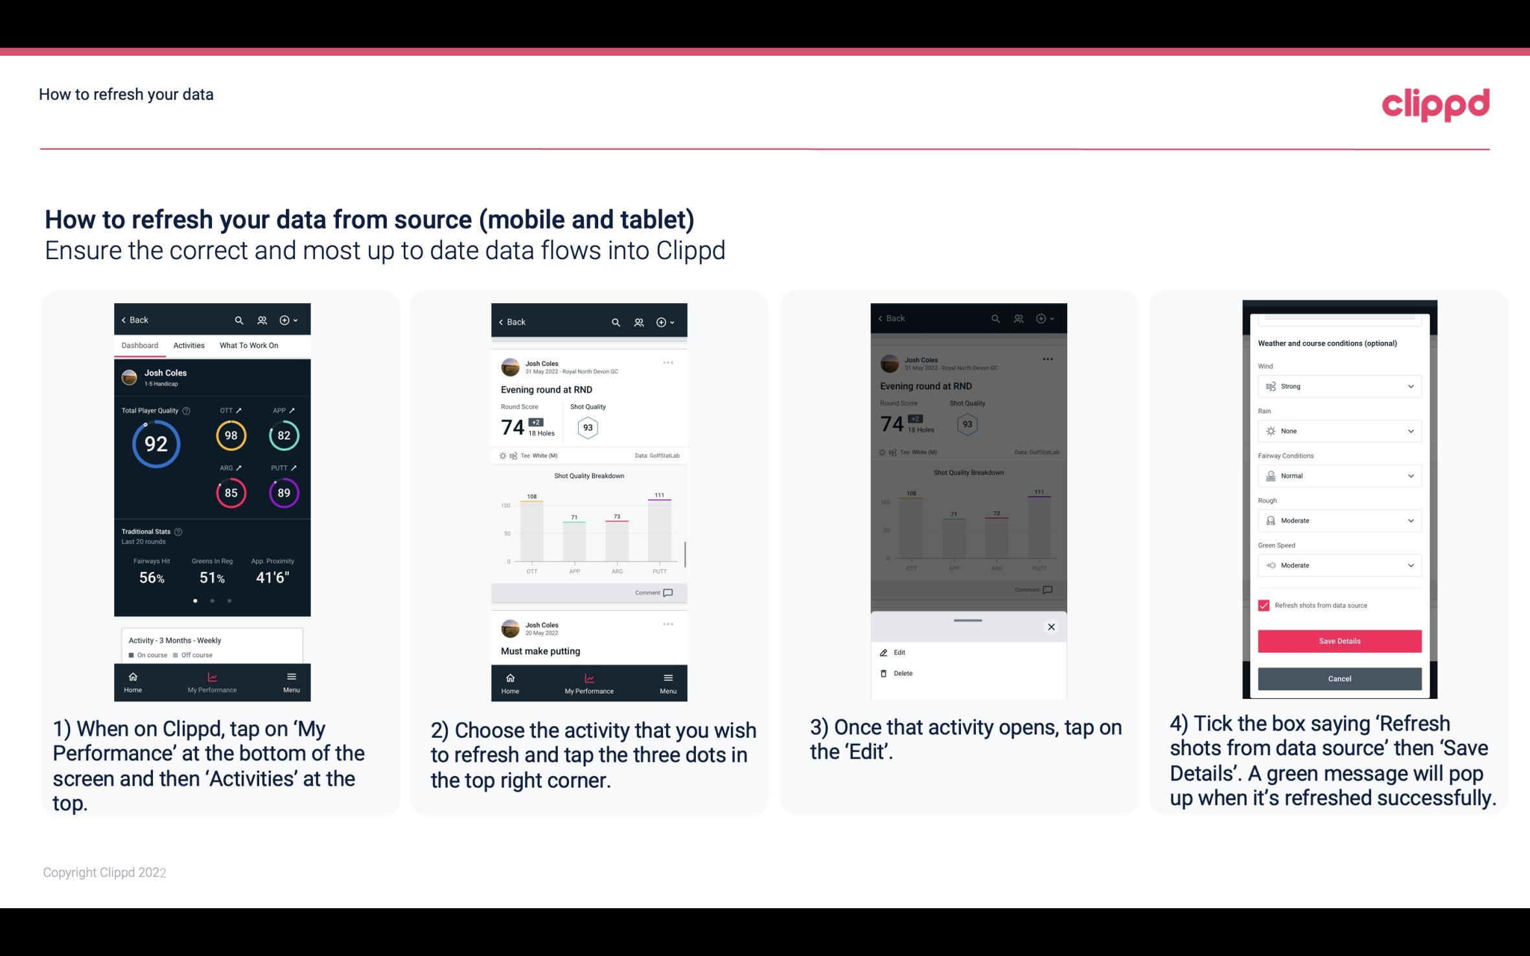1530x956 pixels.
Task: Click Save Details button
Action: [x=1338, y=640]
